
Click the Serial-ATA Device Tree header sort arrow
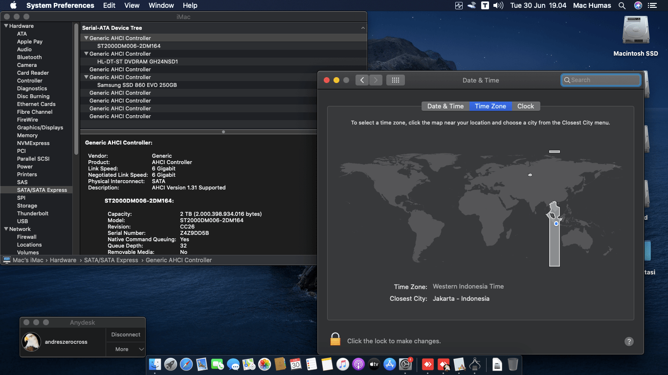[363, 28]
